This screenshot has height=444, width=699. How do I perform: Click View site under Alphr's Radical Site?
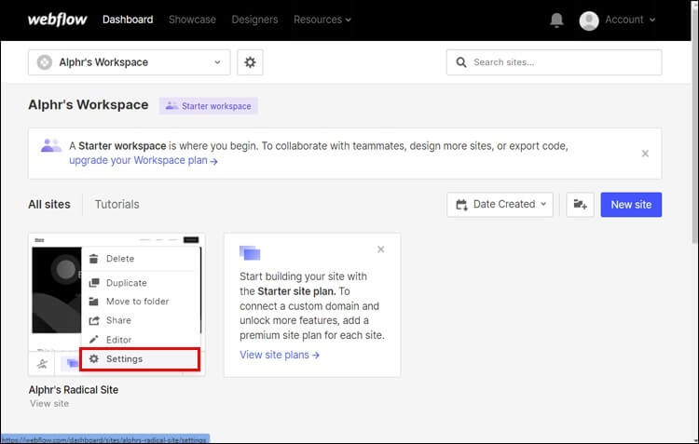tap(49, 403)
